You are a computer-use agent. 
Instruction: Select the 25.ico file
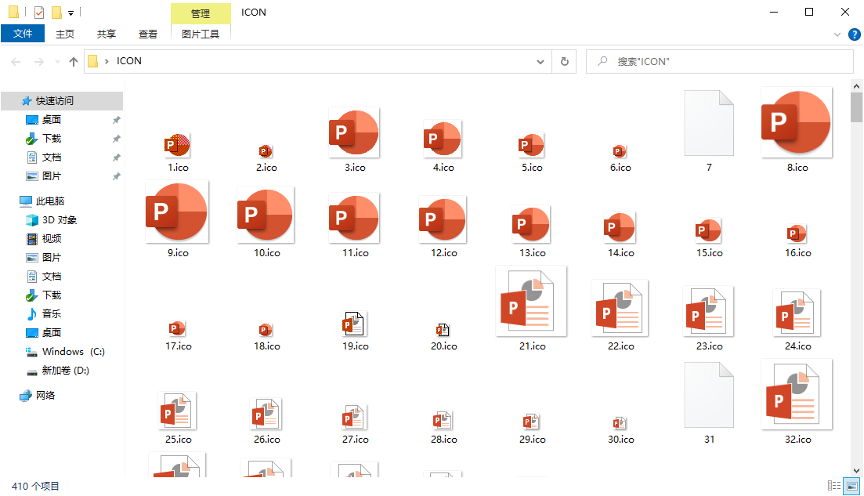(178, 411)
